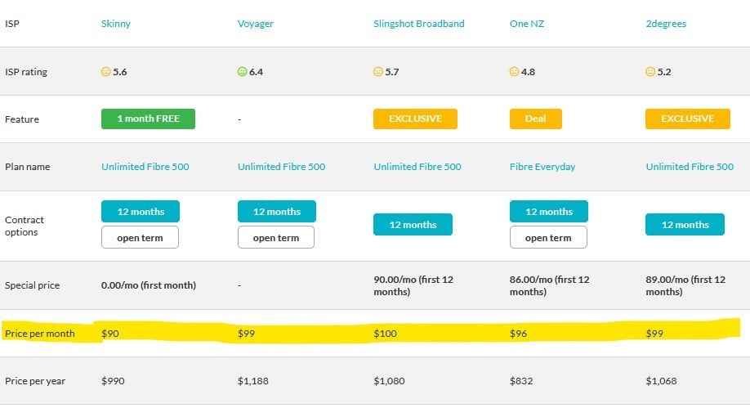This screenshot has height=408, width=750.
Task: Visit the Slingshot Broadband provider page
Action: [418, 24]
